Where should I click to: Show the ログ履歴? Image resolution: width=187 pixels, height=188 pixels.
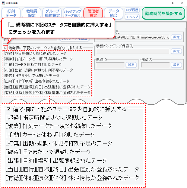pyautogui.click(x=132, y=10)
